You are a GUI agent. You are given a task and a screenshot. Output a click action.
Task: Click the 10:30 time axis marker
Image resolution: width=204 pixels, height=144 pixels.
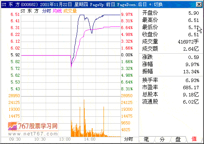click(40, 139)
